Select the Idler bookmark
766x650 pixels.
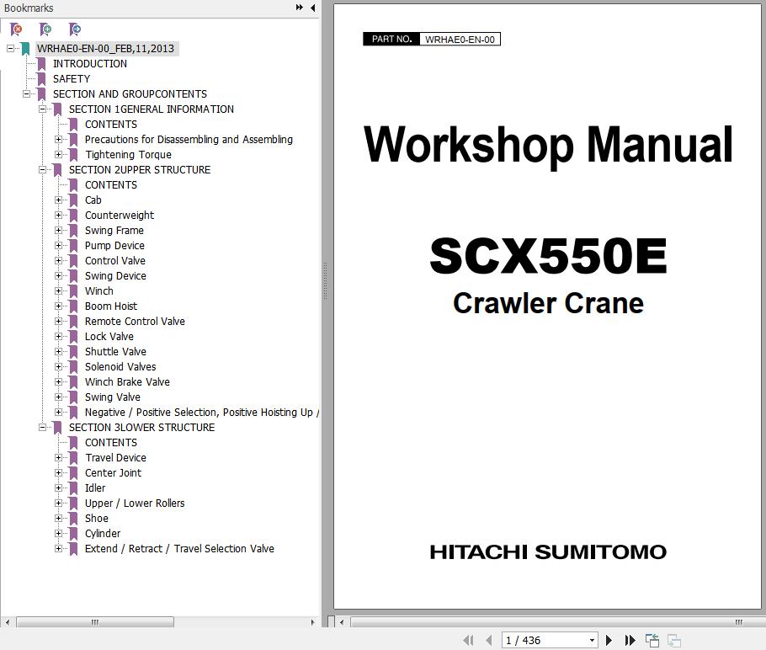(x=95, y=487)
